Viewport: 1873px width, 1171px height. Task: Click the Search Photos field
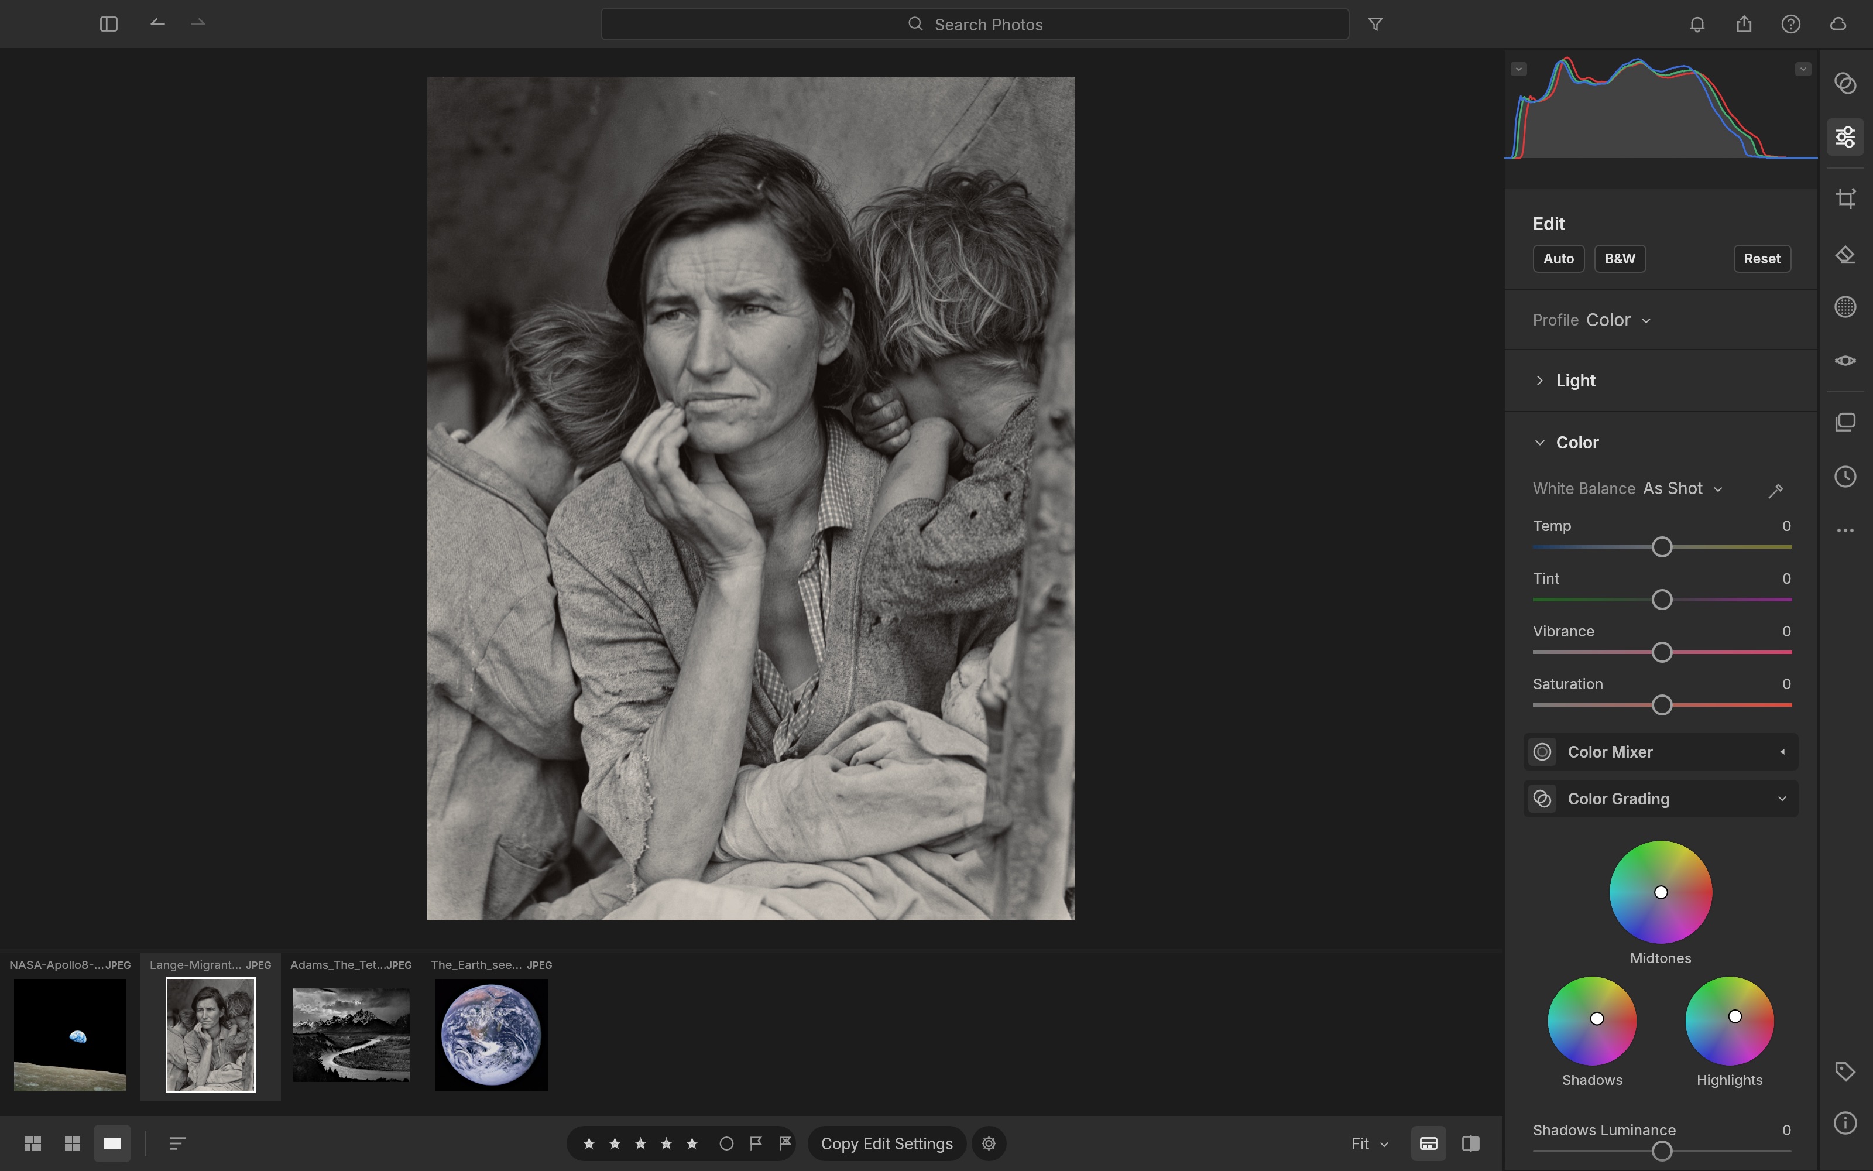(x=975, y=24)
